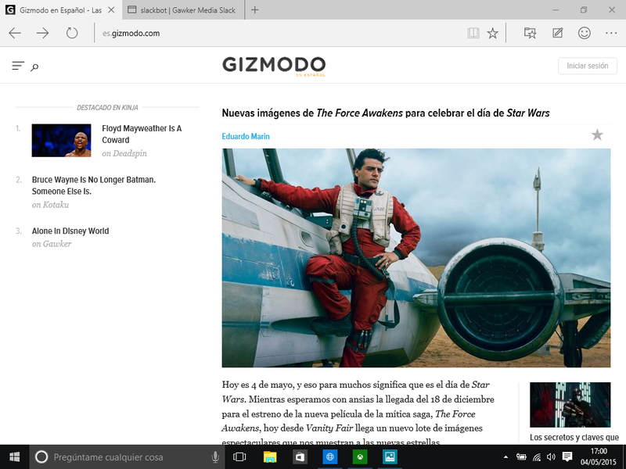
Task: Open author link Eduardo Marin
Action: (x=246, y=136)
